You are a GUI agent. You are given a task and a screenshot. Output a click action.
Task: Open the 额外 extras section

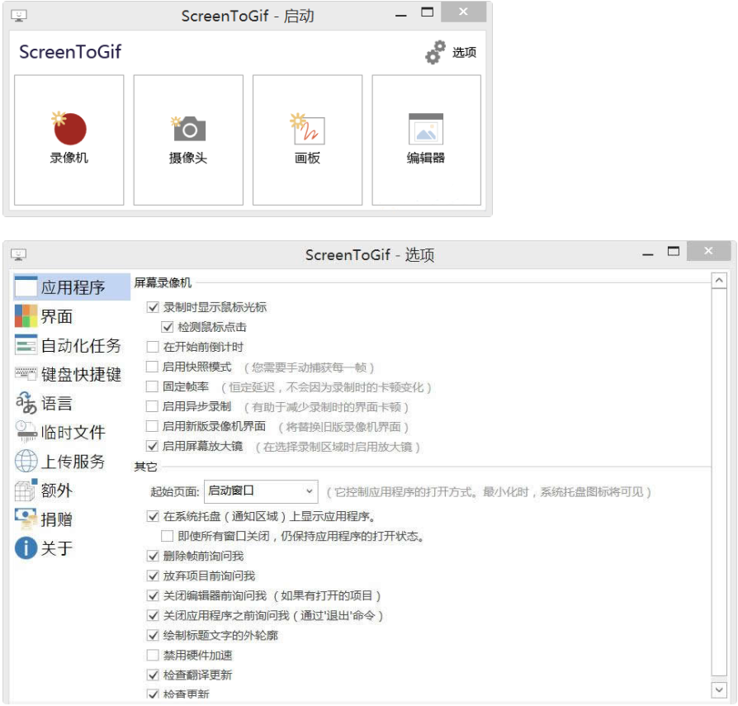[26, 490]
